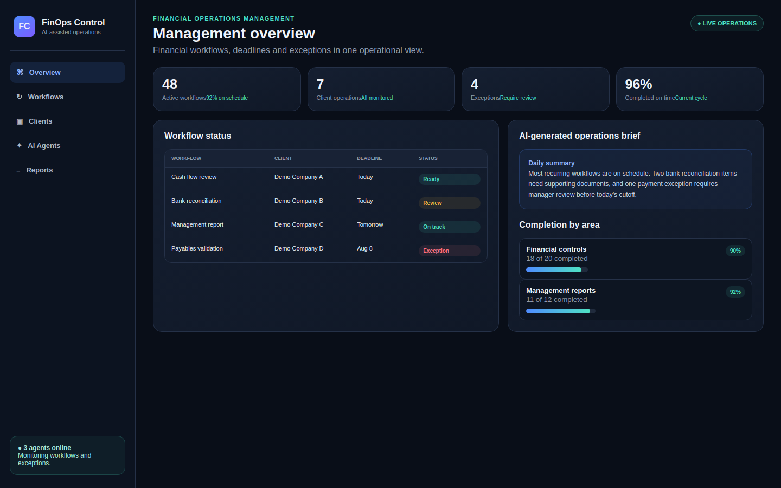The width and height of the screenshot is (781, 488).
Task: Open the Reports page
Action: click(67, 170)
